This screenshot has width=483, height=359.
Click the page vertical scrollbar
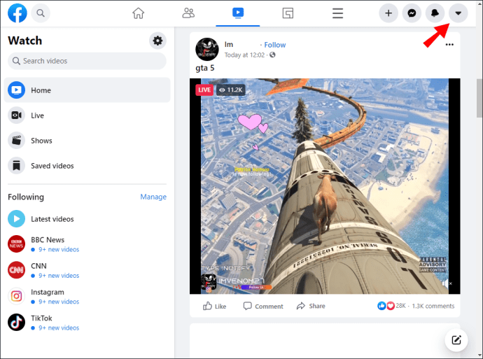pyautogui.click(x=479, y=98)
